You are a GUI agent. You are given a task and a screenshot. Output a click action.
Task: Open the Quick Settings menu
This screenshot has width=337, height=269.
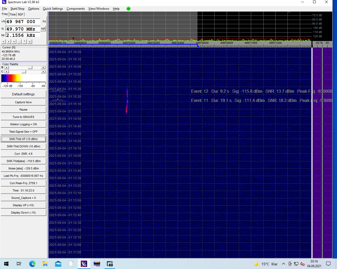[53, 9]
